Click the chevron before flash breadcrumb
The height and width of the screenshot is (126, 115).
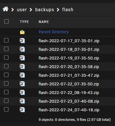tap(58, 10)
